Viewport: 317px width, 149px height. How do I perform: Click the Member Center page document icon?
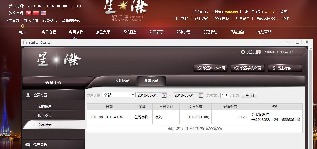25,42
